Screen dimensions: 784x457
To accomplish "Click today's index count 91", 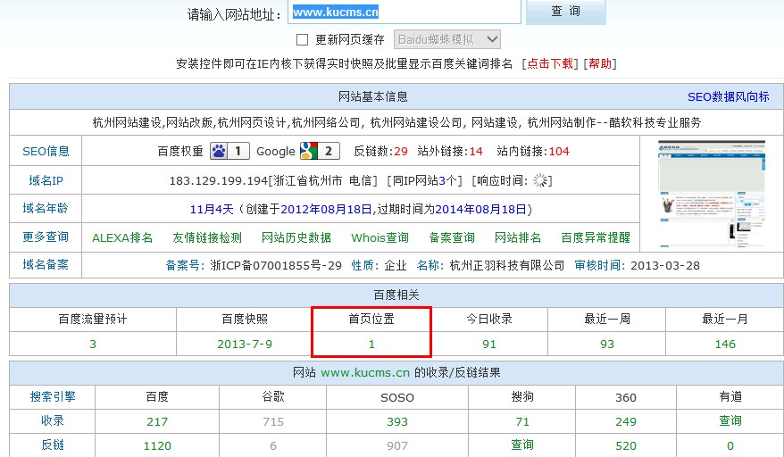I will tap(489, 344).
